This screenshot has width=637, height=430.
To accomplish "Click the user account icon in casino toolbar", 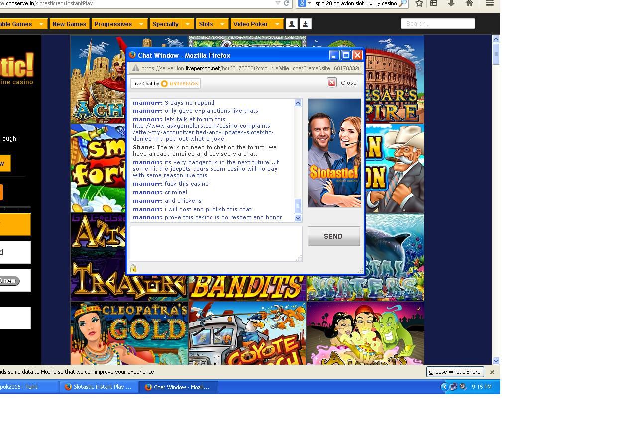I will point(292,24).
